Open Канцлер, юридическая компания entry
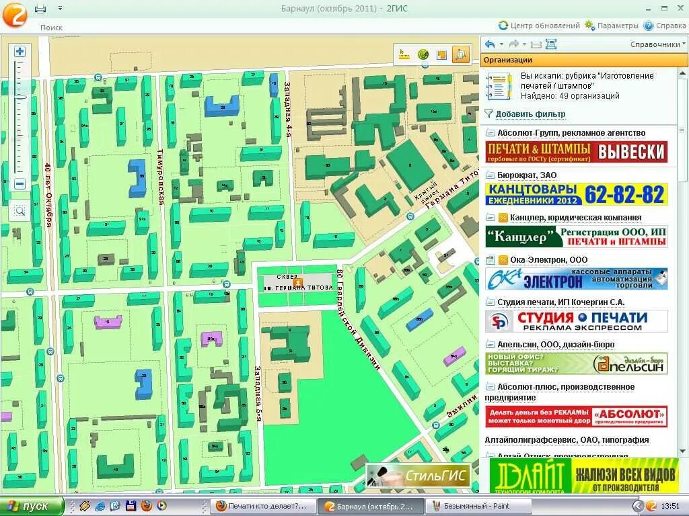 576,218
